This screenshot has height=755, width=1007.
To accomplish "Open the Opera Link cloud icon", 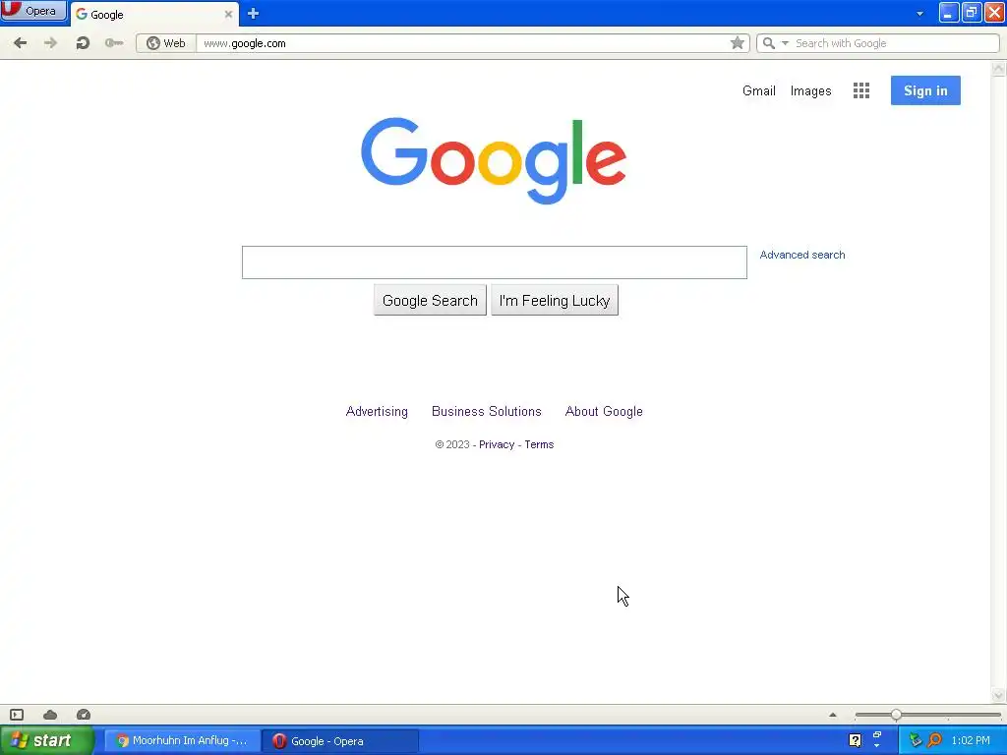I will [x=50, y=715].
